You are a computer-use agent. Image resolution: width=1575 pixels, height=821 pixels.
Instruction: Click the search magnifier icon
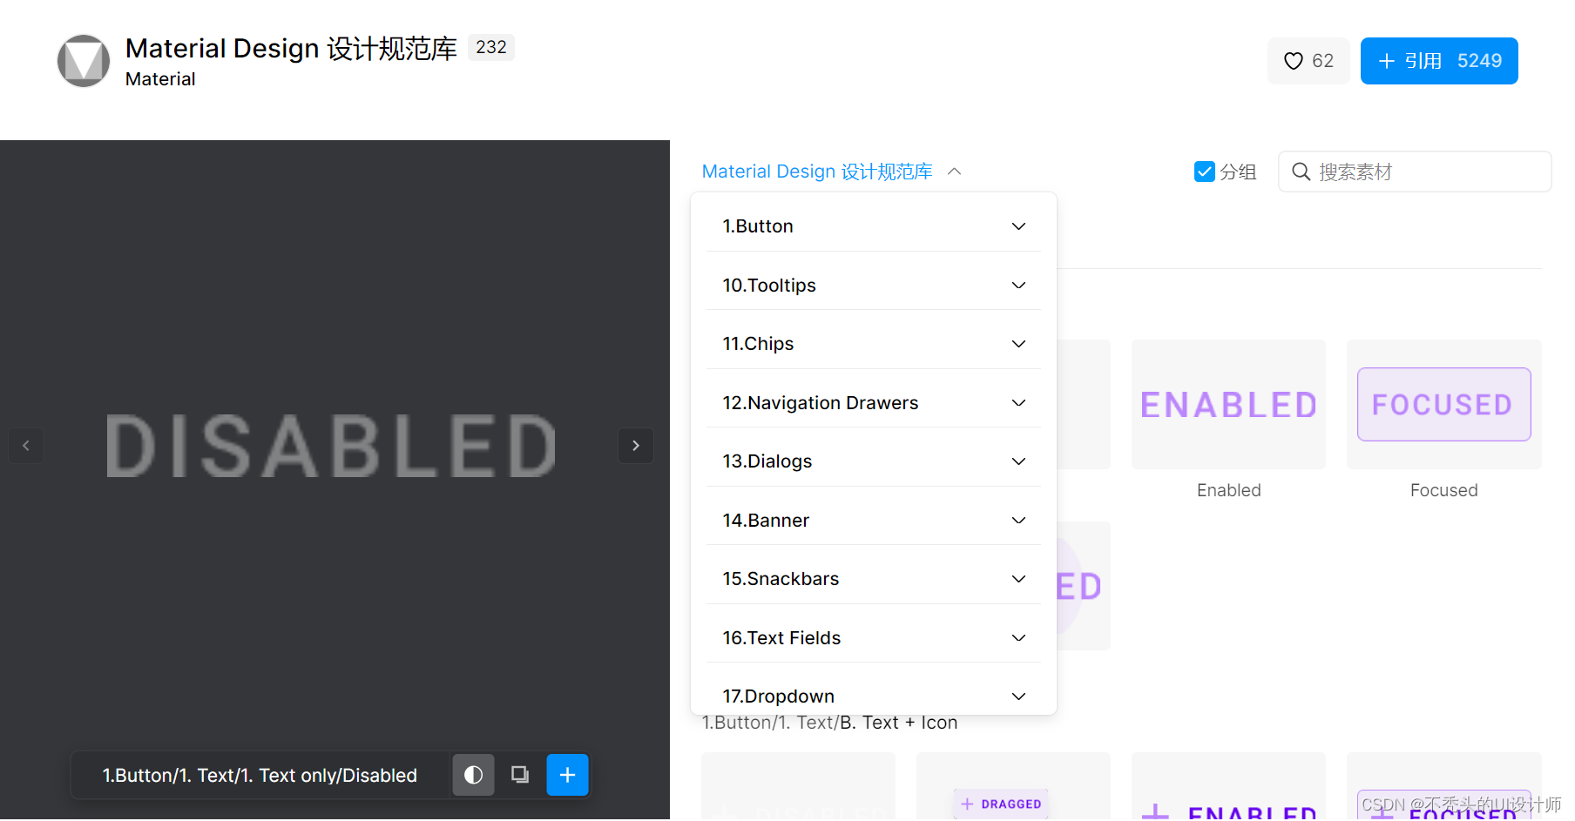(x=1301, y=172)
